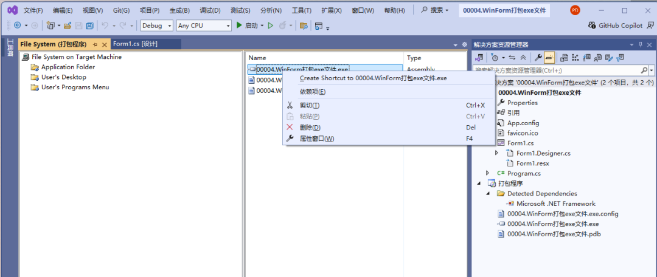Screen dimensions: 657x277
Task: Click the green 启动 start button
Action: click(x=247, y=26)
